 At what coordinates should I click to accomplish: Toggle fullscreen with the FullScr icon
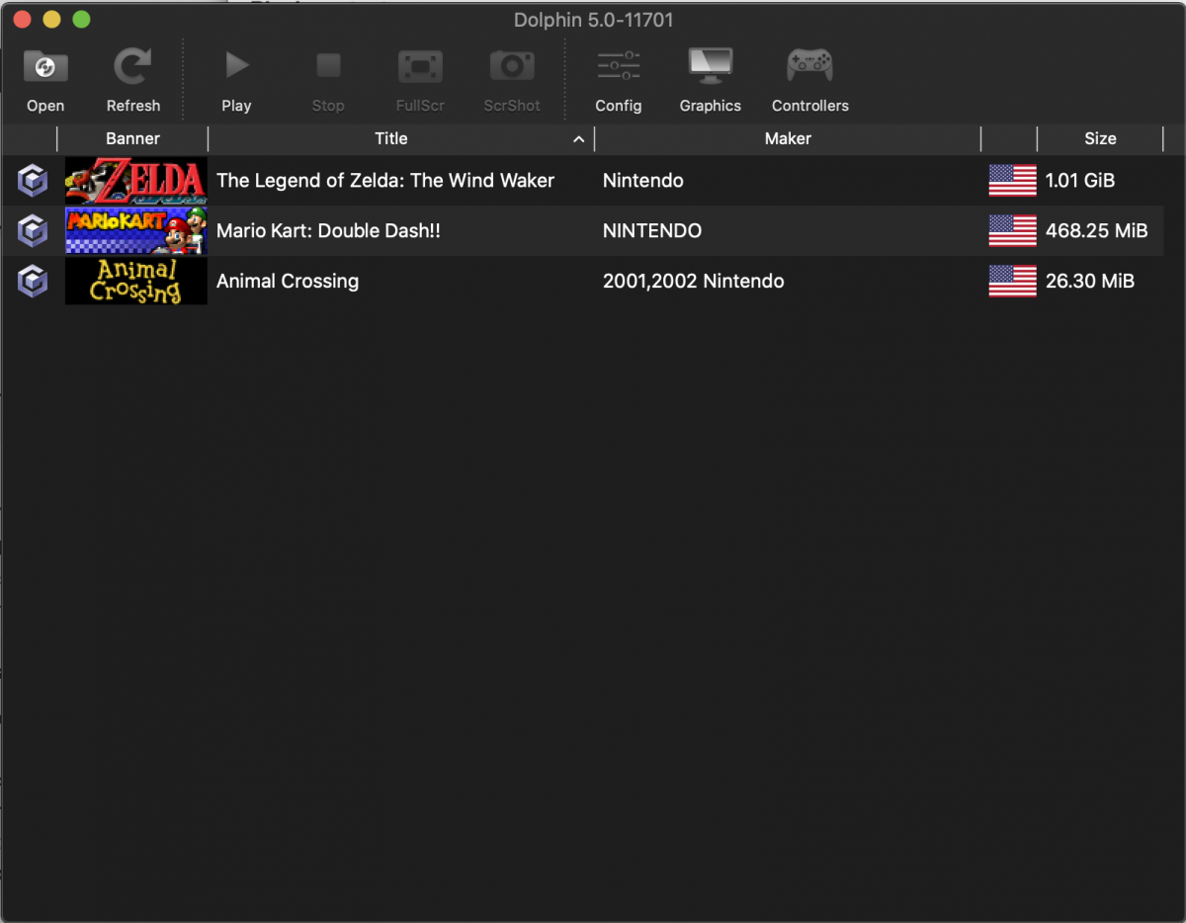420,68
